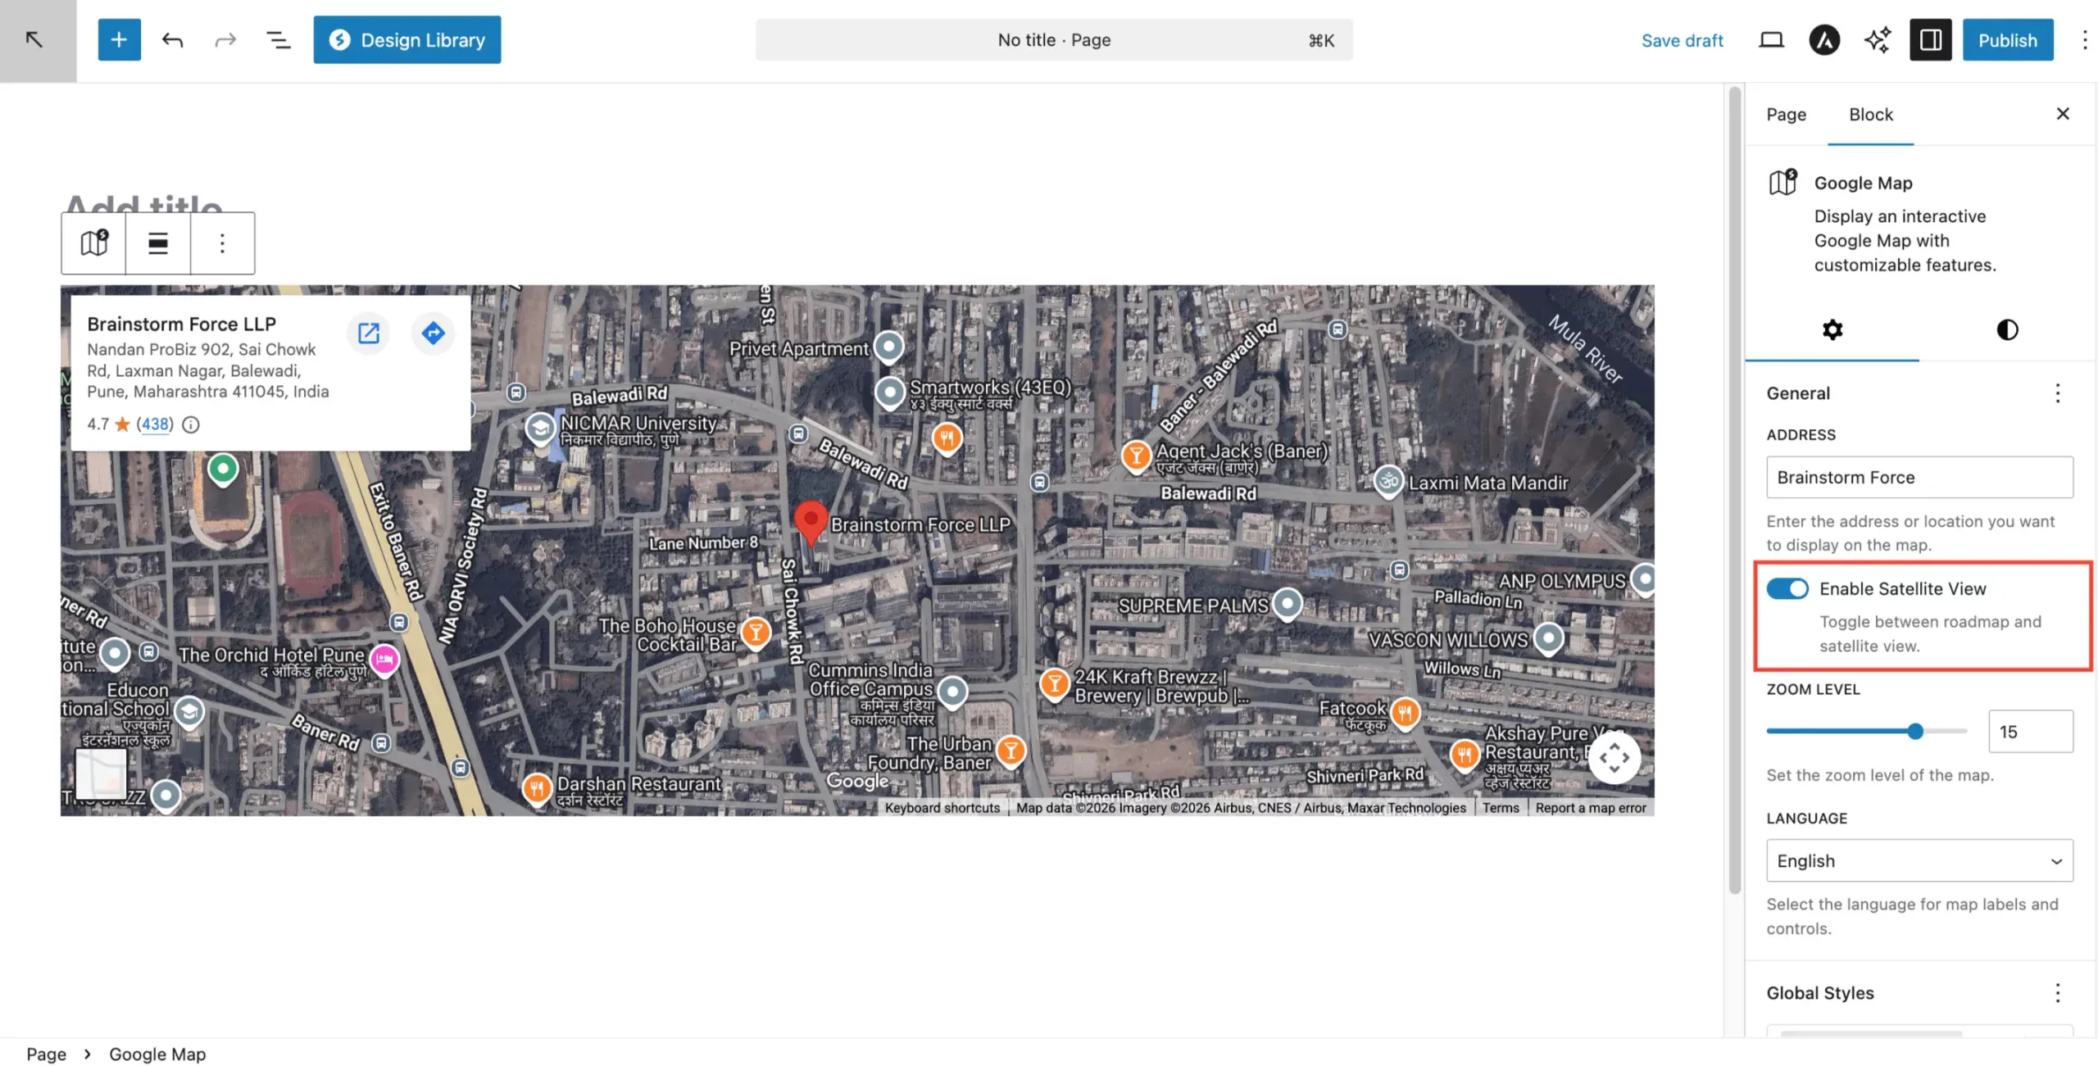Disable the Enable Satellite View toggle
The image size is (2098, 1066).
tap(1787, 588)
